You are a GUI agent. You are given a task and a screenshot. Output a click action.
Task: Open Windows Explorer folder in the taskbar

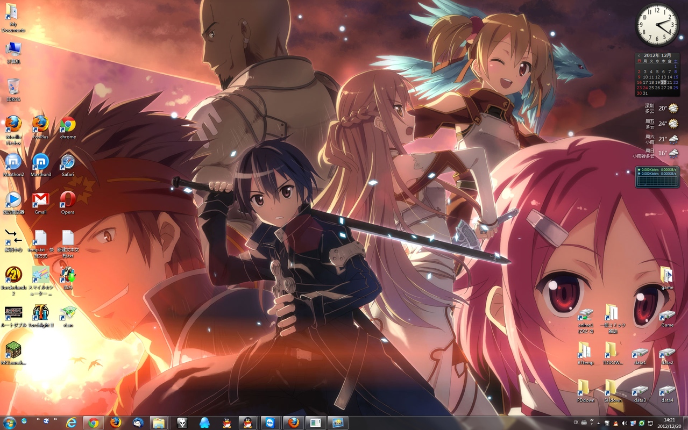159,422
